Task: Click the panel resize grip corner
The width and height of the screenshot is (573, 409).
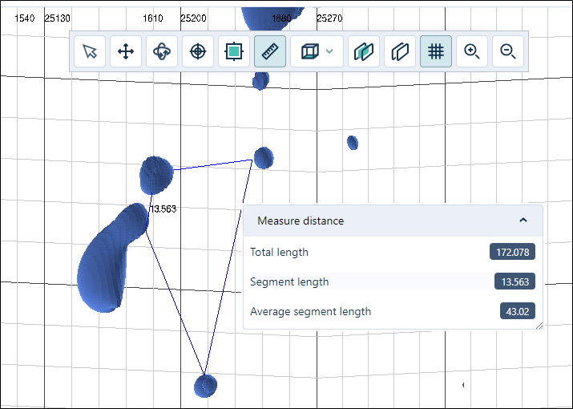Action: [539, 326]
